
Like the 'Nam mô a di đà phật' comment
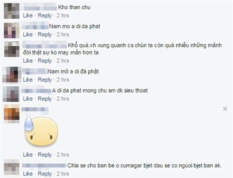click(x=28, y=80)
